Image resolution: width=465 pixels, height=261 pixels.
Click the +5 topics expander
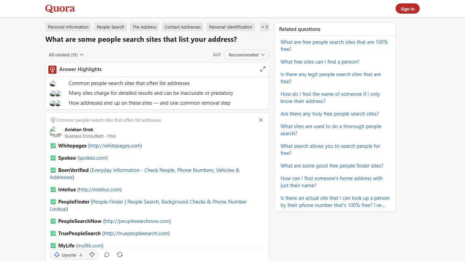[264, 27]
